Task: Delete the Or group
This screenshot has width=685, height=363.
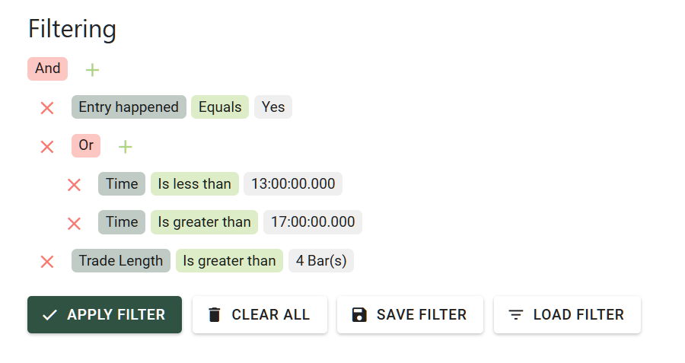Action: tap(47, 147)
